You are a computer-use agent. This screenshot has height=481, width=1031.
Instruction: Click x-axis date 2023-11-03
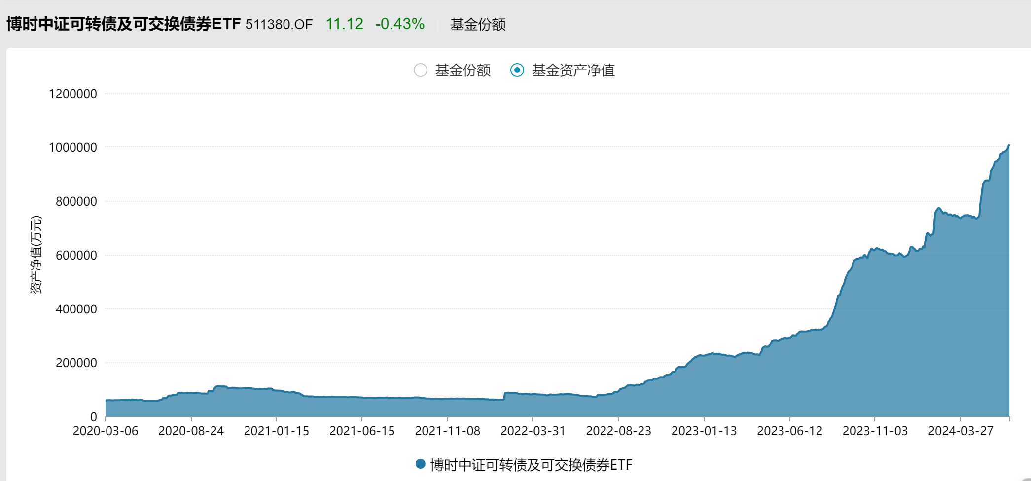(x=875, y=431)
